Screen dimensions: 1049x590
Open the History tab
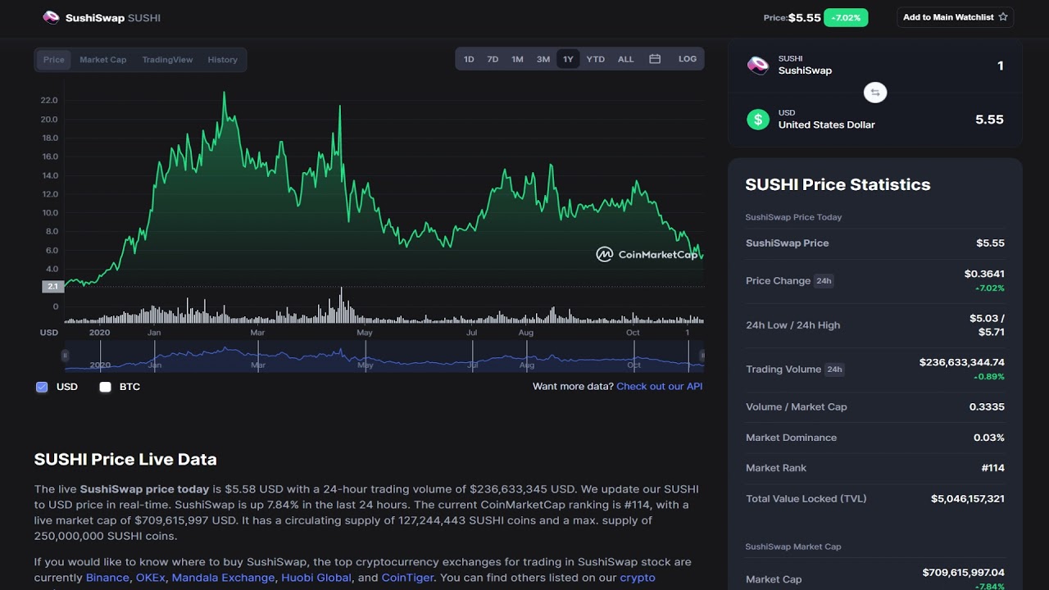pyautogui.click(x=222, y=60)
